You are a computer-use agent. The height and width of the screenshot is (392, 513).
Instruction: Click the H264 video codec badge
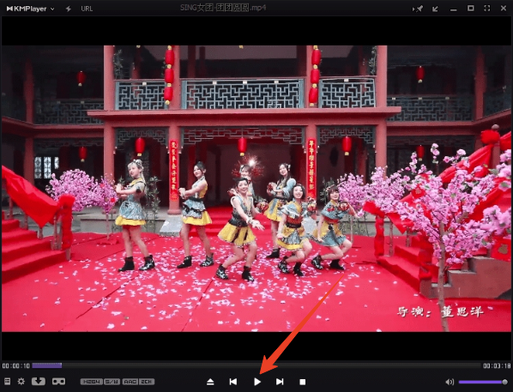click(92, 382)
